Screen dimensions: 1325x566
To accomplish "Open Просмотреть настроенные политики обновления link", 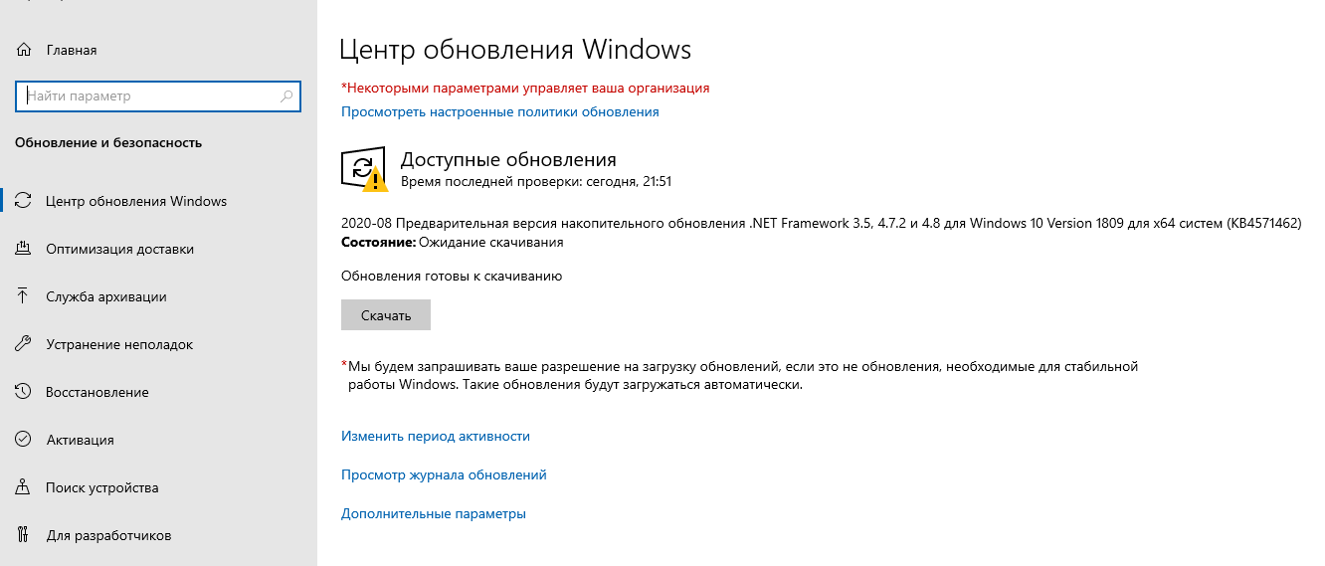I will [x=499, y=111].
